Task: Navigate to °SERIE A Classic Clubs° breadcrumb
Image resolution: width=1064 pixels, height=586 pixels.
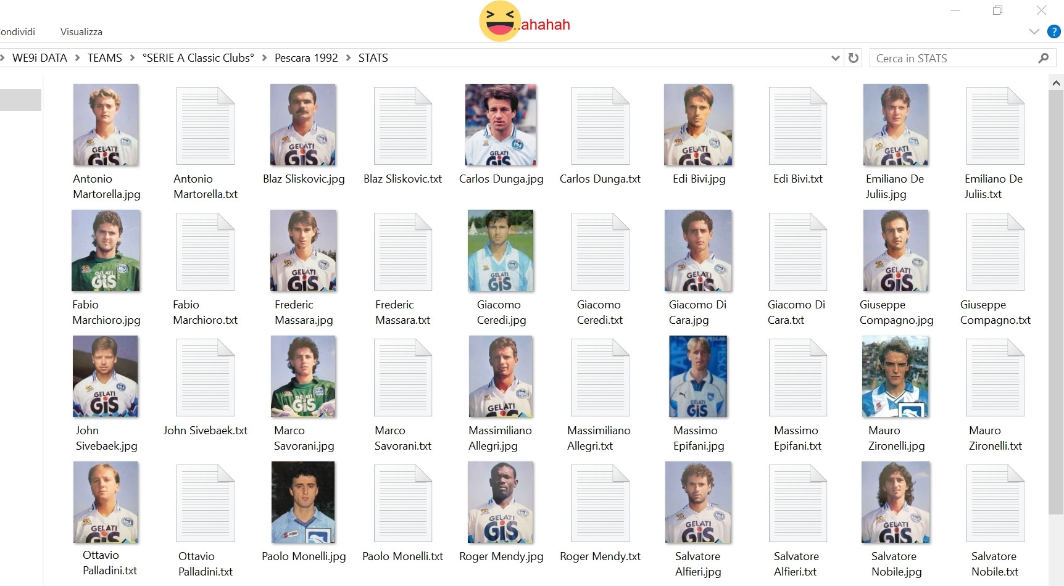Action: click(x=198, y=58)
